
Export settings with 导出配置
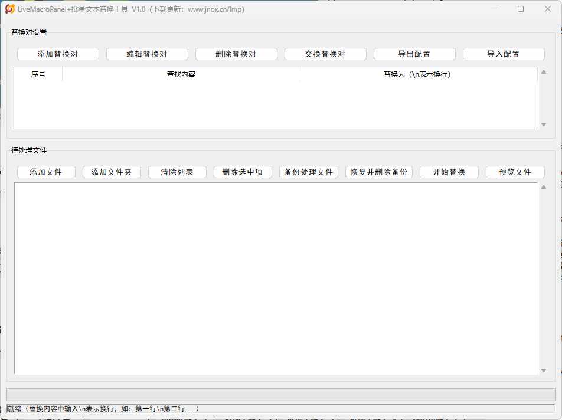click(414, 54)
